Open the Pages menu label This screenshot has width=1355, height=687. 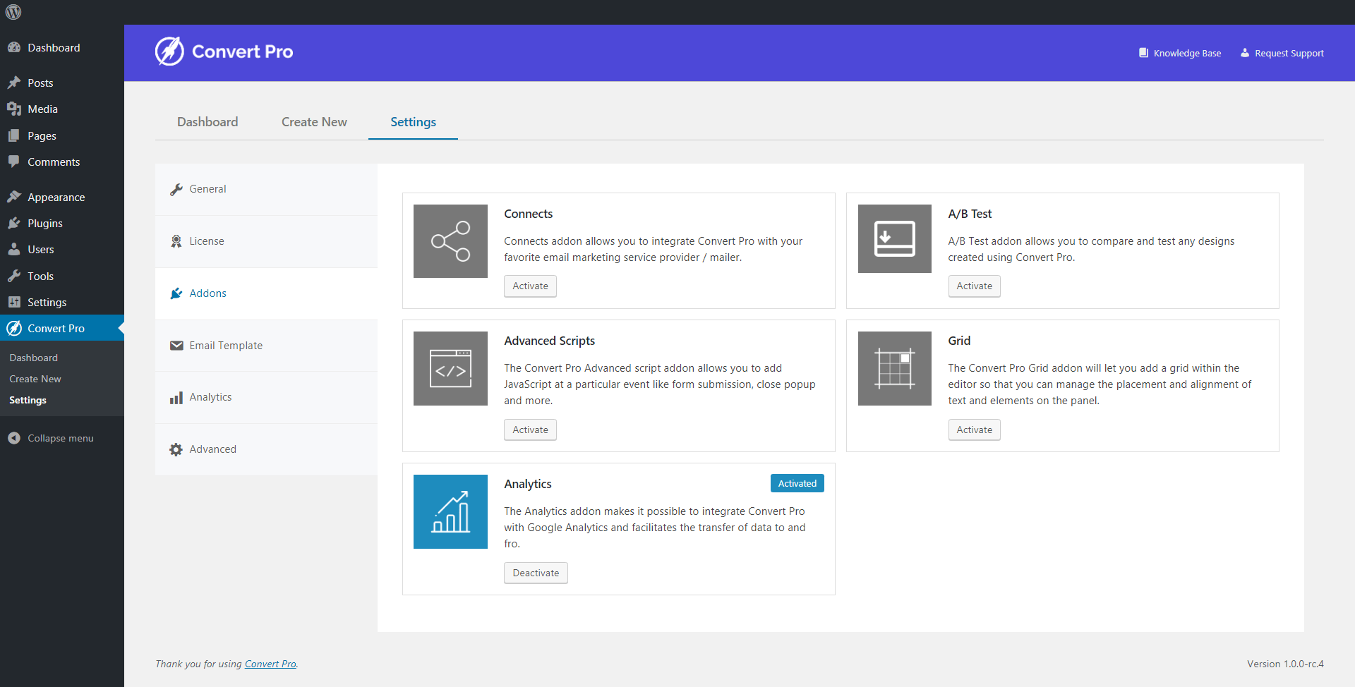[x=42, y=135]
